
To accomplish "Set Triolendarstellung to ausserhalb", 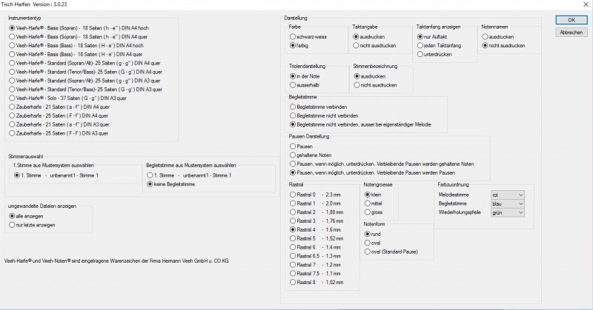I will (x=293, y=85).
